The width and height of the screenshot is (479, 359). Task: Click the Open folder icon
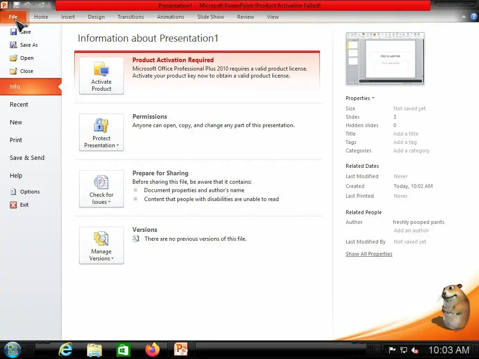[14, 58]
